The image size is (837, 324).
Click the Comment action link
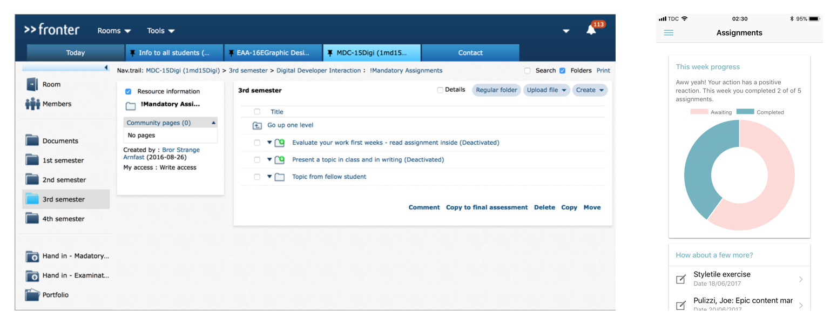(x=424, y=207)
